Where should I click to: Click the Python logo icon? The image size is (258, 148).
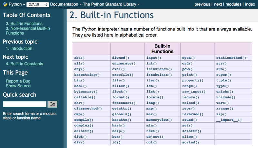pyautogui.click(x=5, y=4)
